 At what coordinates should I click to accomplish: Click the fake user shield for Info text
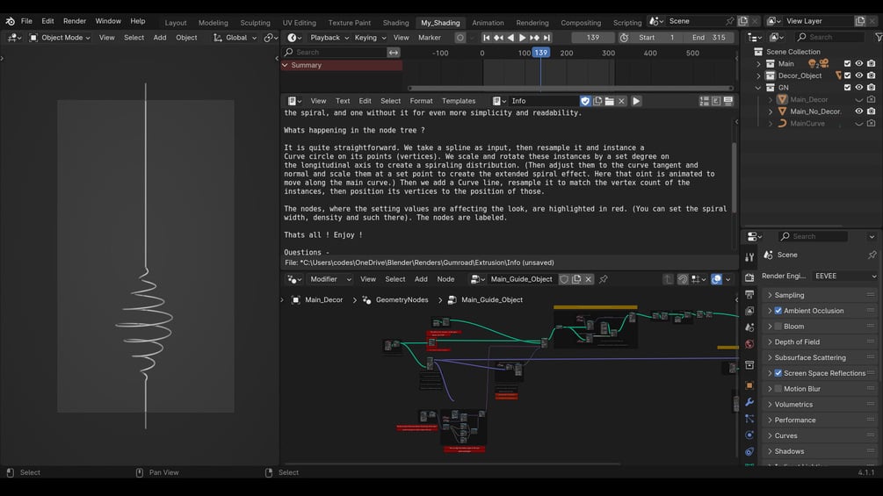[585, 101]
